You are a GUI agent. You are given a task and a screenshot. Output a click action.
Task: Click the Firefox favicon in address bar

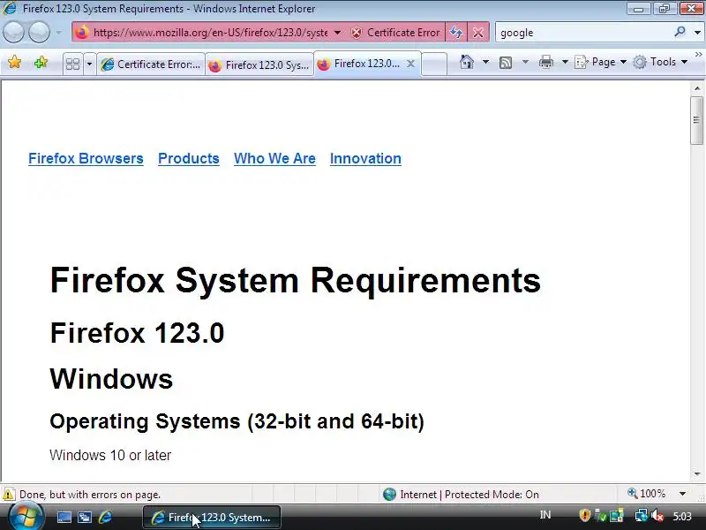[82, 33]
